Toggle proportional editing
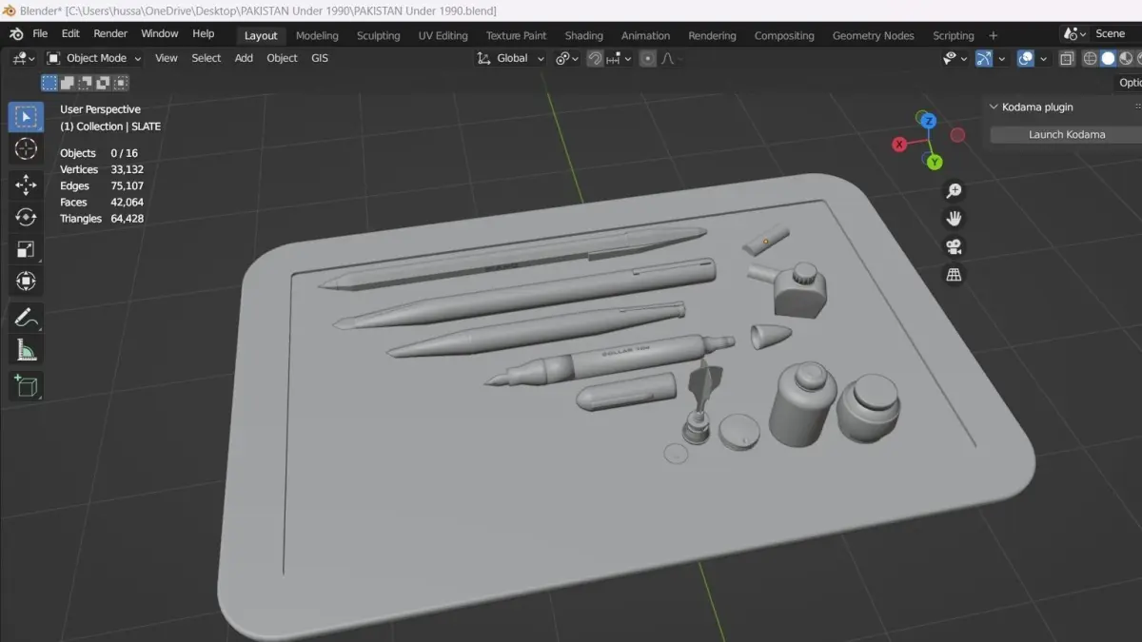The height and width of the screenshot is (642, 1142). pos(648,58)
